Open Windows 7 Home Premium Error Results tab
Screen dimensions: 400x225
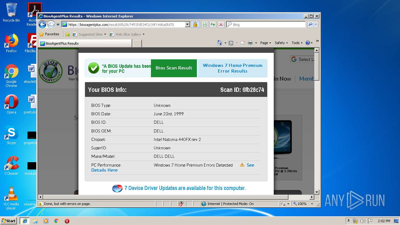(x=232, y=68)
